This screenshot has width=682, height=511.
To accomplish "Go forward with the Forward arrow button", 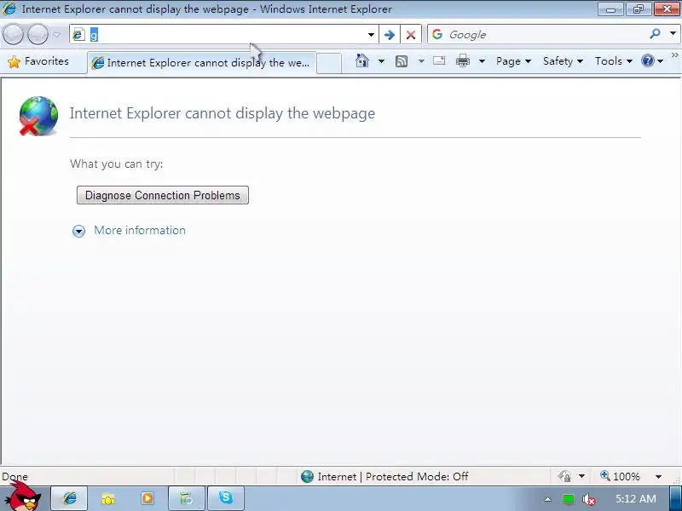I will pos(38,34).
